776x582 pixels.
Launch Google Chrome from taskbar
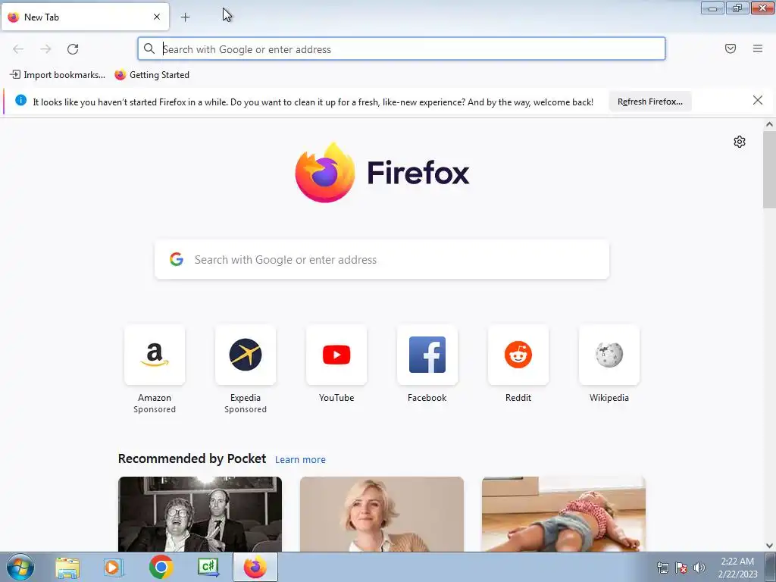tap(161, 567)
